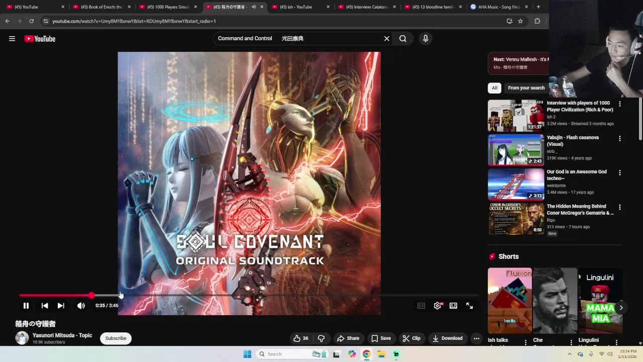Switch to the AHA Music - Song Finder tab

[499, 7]
